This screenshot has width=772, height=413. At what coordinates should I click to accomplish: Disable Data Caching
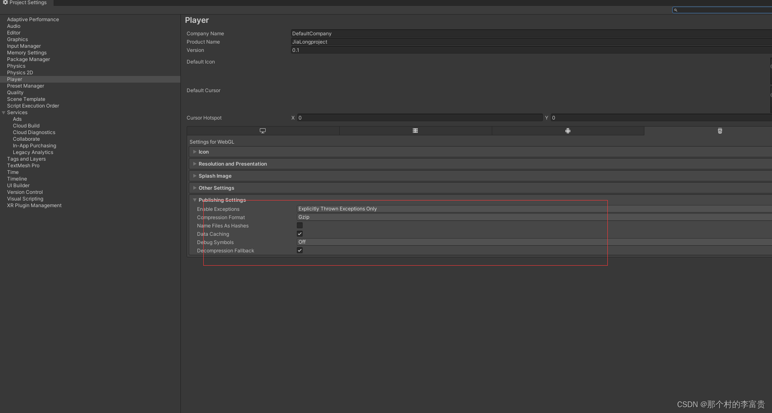[300, 234]
